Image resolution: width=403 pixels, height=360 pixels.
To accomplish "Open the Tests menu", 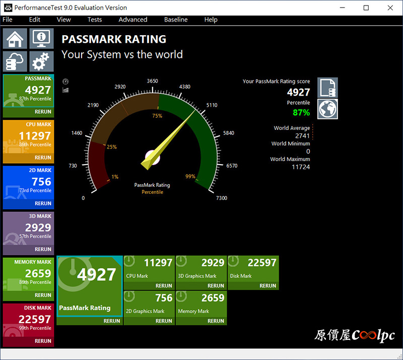I will click(95, 20).
